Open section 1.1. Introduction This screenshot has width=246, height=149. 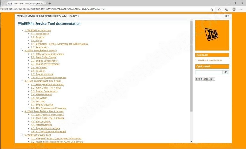40,34
